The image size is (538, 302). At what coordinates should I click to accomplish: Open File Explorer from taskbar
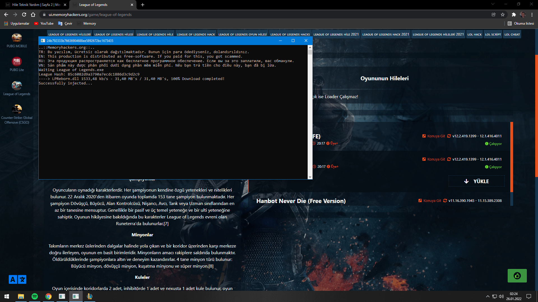click(x=21, y=296)
